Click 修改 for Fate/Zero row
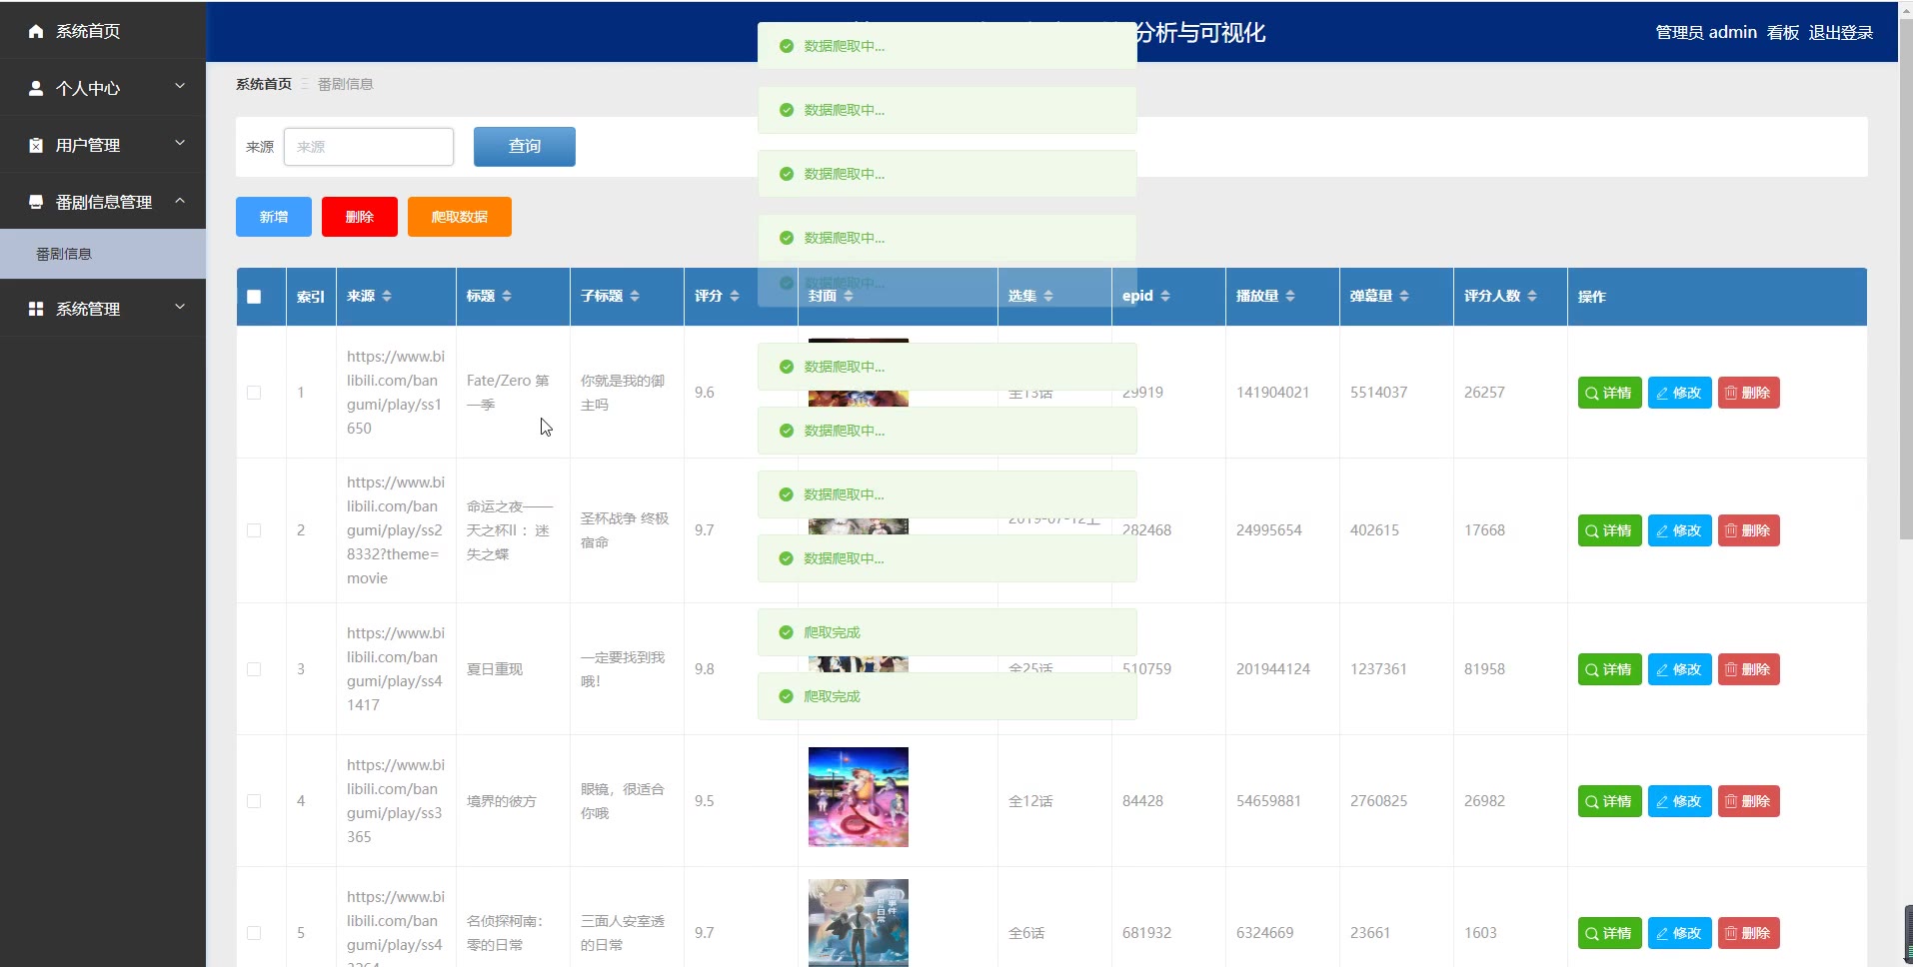 pos(1679,393)
